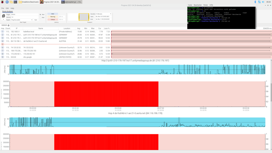Select the IPv4 radio button
The width and height of the screenshot is (272, 153).
[41, 15]
